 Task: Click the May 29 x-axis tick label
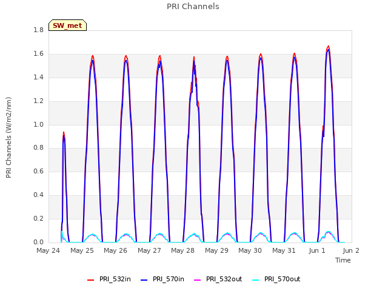pyautogui.click(x=217, y=250)
